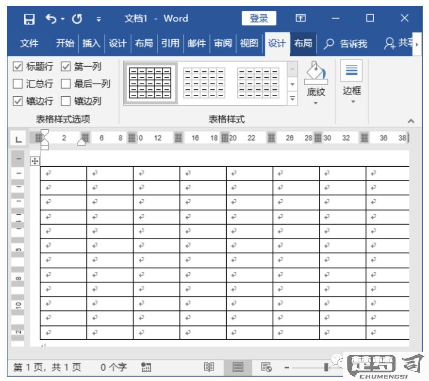The image size is (429, 381).
Task: Enable the 汇总行 checkbox
Action: pyautogui.click(x=17, y=84)
